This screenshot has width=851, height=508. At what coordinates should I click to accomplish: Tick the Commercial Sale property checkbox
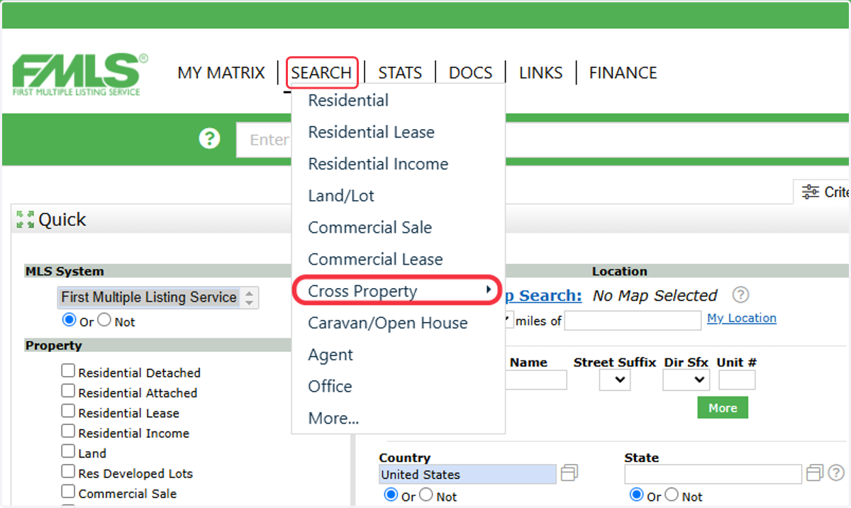point(68,492)
